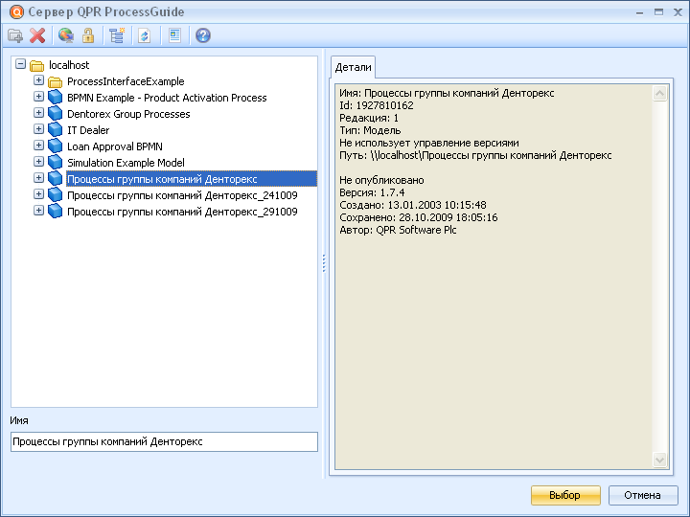Click the Отмена button
The image size is (690, 517).
tap(642, 496)
